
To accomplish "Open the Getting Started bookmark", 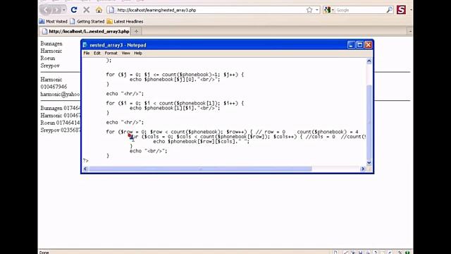I will click(87, 21).
